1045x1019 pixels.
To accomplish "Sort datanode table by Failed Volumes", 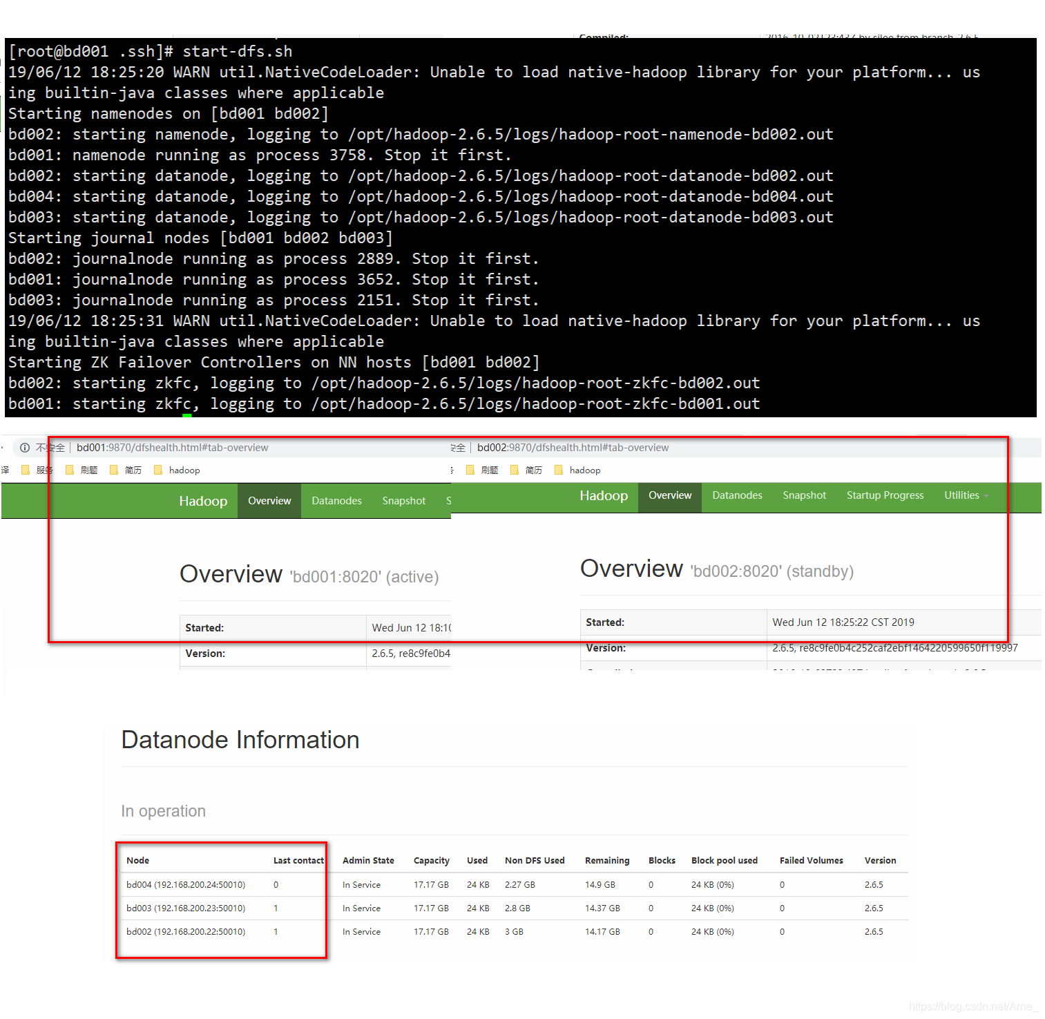I will click(x=812, y=861).
